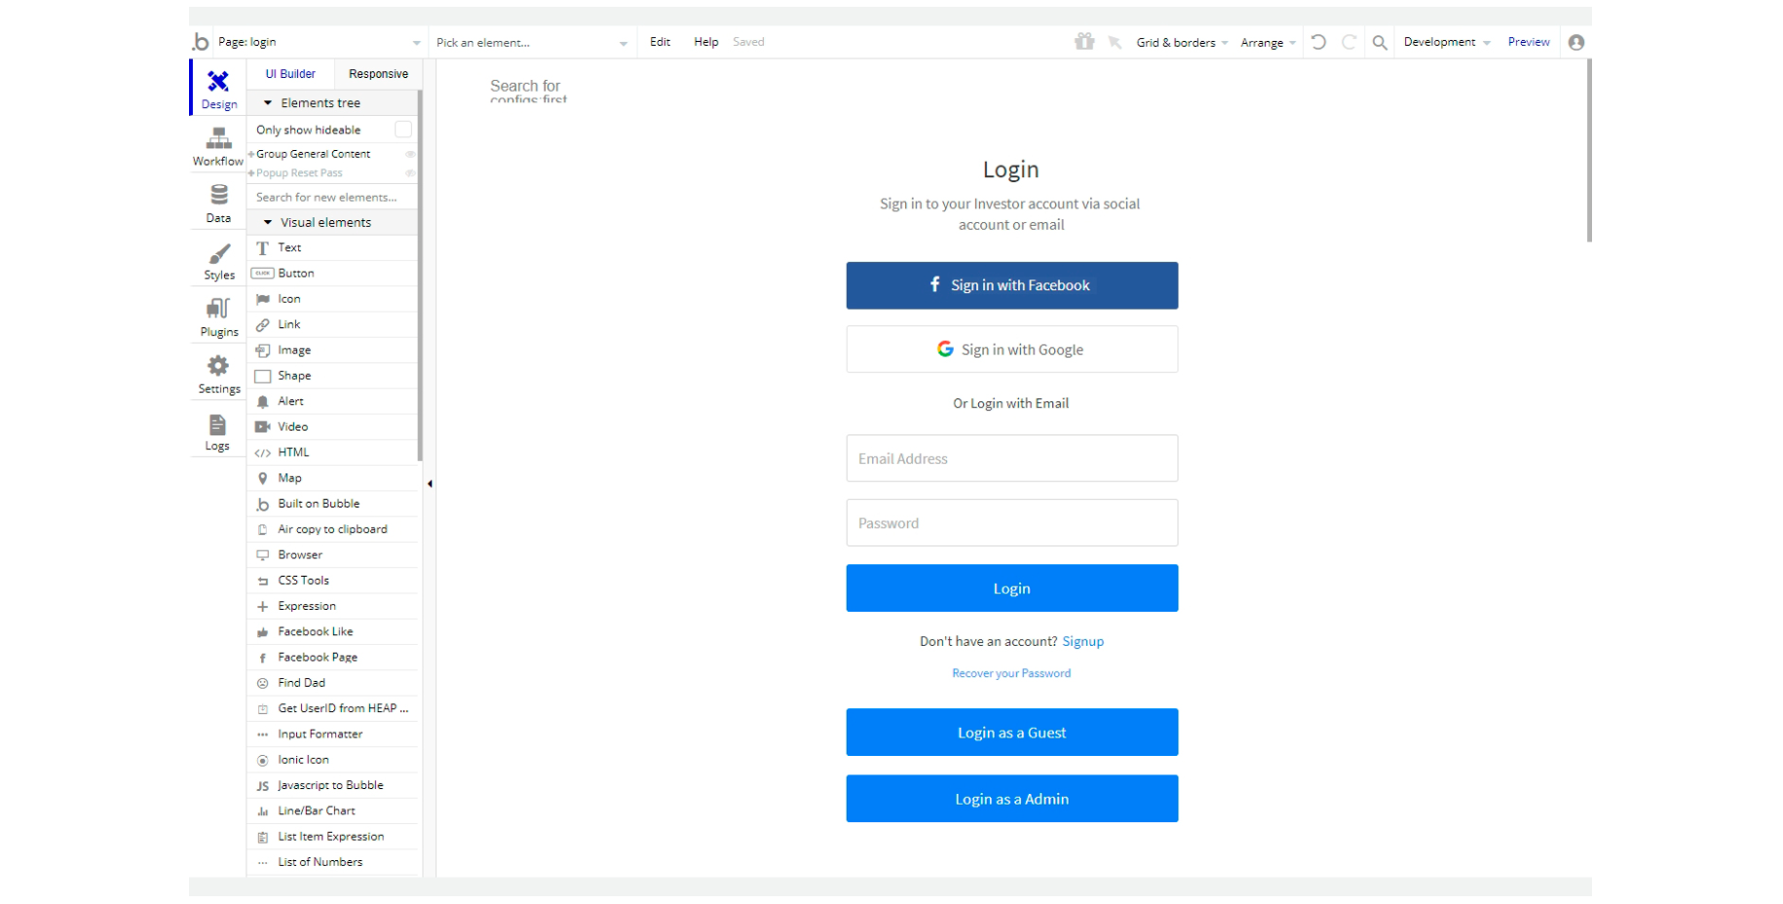Viewport: 1783px width, 904px height.
Task: Click the Bubble logo icon
Action: tap(201, 42)
